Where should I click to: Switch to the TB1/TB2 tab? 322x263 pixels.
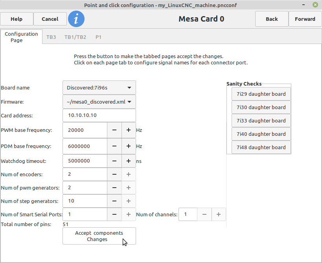point(75,37)
